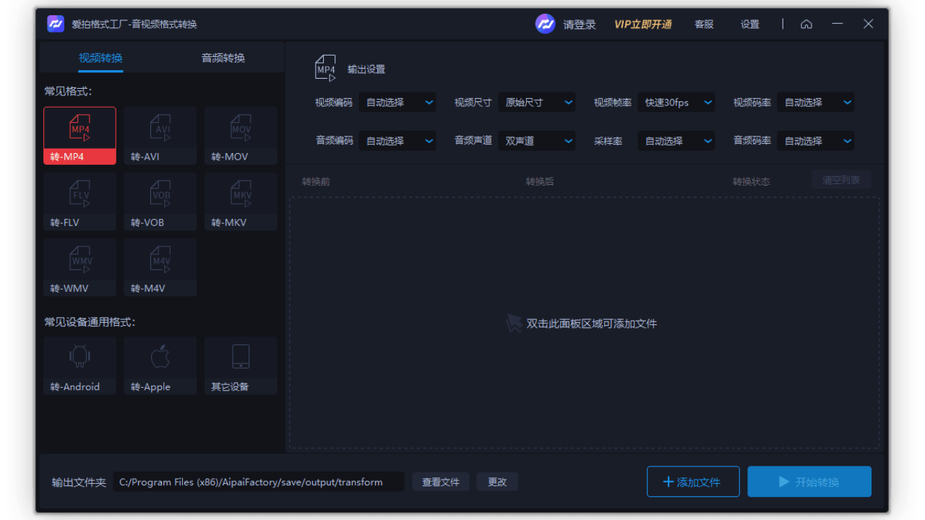Click the VIP立即开通 link
925x520 pixels.
click(x=642, y=24)
